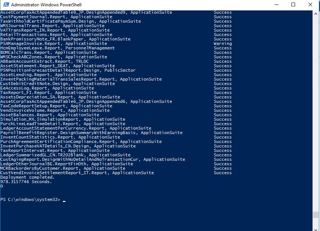
Task: Click the 'CustDebitCreditNote.Design' line
Action: (x=58, y=84)
